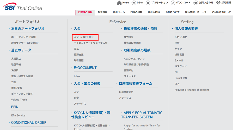Open 現金・利息受払明細 link

pos(22,76)
